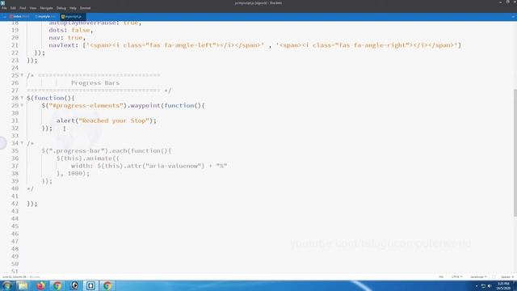Click line number 21 in the gutter
The height and width of the screenshot is (291, 517).
pos(15,45)
